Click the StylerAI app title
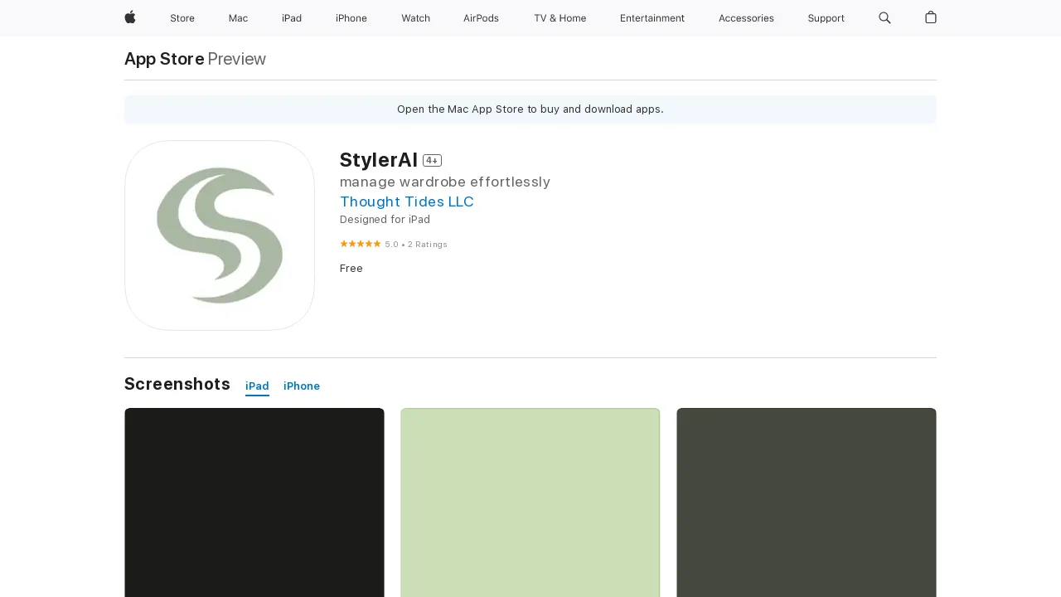The image size is (1061, 597). [x=379, y=160]
